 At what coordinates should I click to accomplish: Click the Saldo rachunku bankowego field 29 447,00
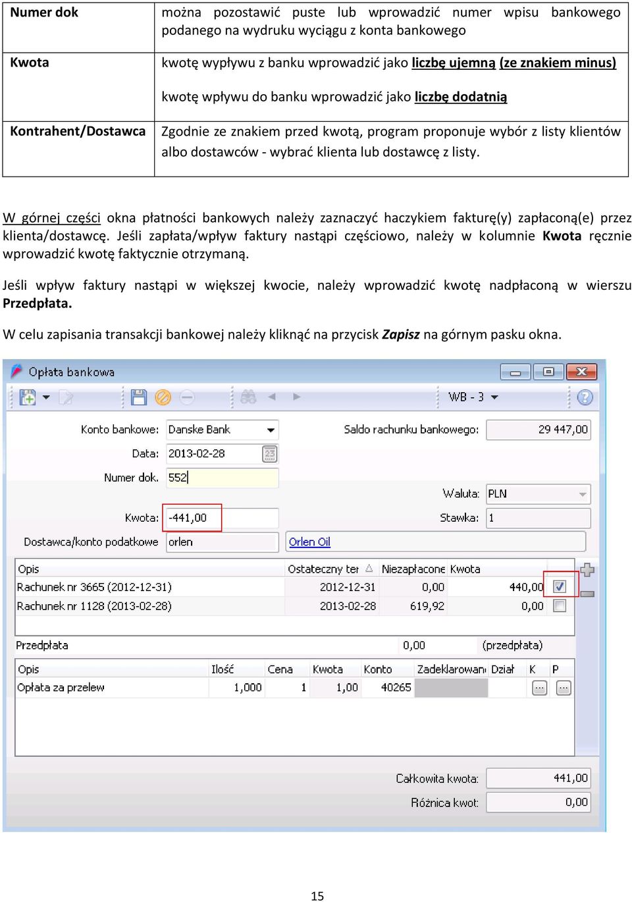[538, 430]
